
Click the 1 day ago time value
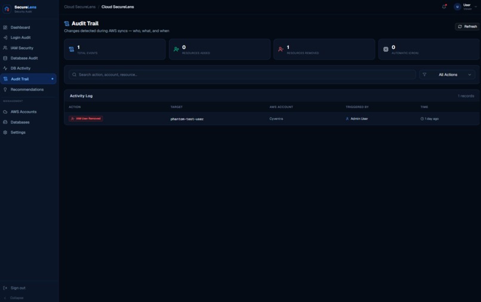(431, 119)
